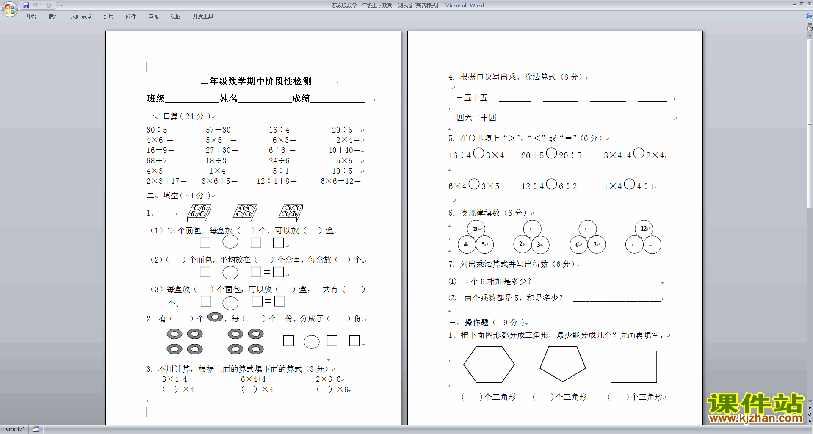This screenshot has height=434, width=813.
Task: Open the round Office button menu
Action: (x=9, y=8)
